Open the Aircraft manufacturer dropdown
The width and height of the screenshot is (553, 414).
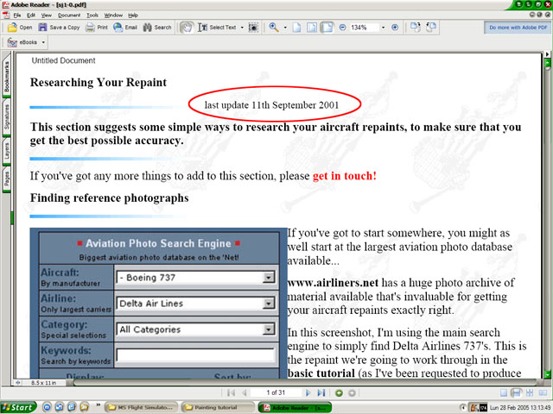tap(269, 278)
